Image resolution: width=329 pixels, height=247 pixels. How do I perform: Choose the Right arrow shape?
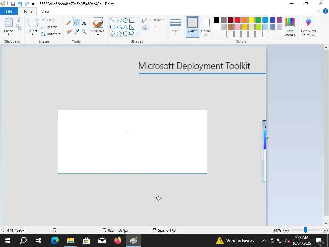pos(132,33)
